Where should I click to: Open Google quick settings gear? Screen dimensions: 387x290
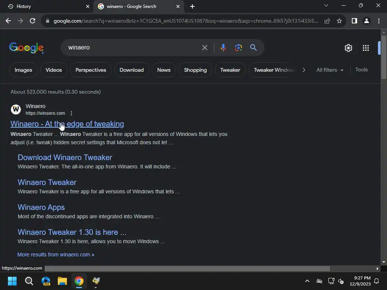click(348, 48)
